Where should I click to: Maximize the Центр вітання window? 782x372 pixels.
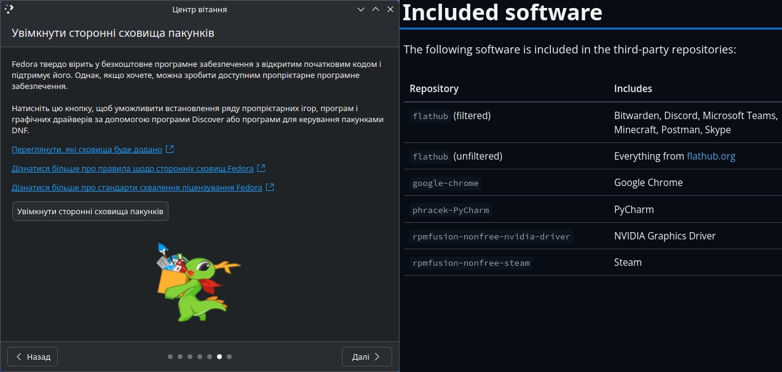click(x=376, y=9)
